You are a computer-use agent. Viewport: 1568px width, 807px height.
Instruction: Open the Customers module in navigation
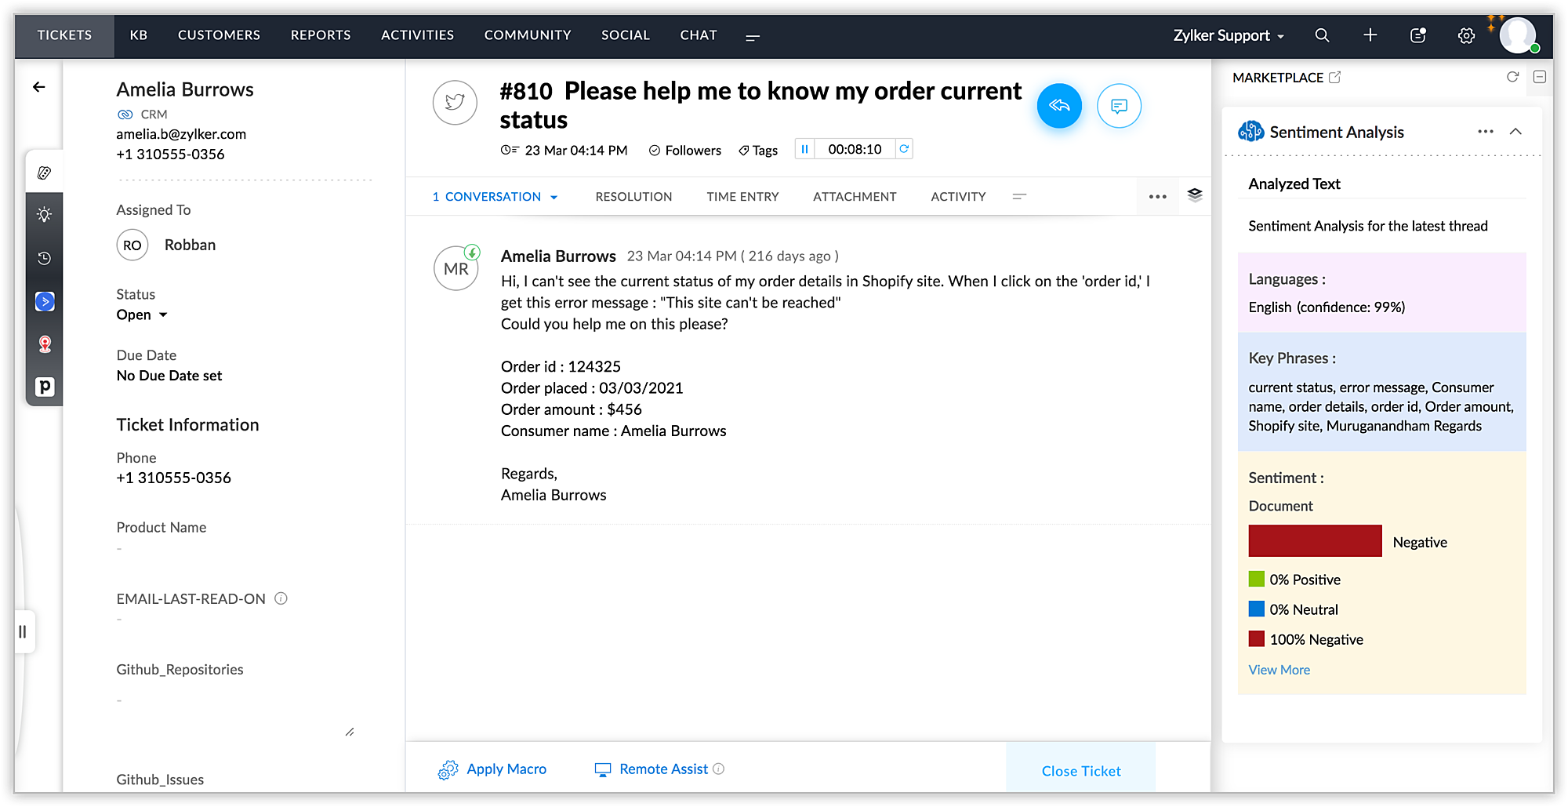point(219,35)
